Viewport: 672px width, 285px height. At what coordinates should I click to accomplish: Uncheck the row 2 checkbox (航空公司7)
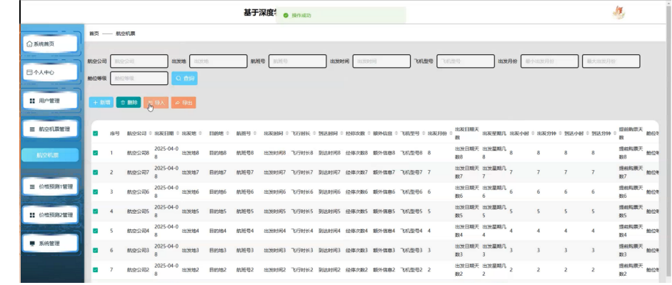(96, 172)
